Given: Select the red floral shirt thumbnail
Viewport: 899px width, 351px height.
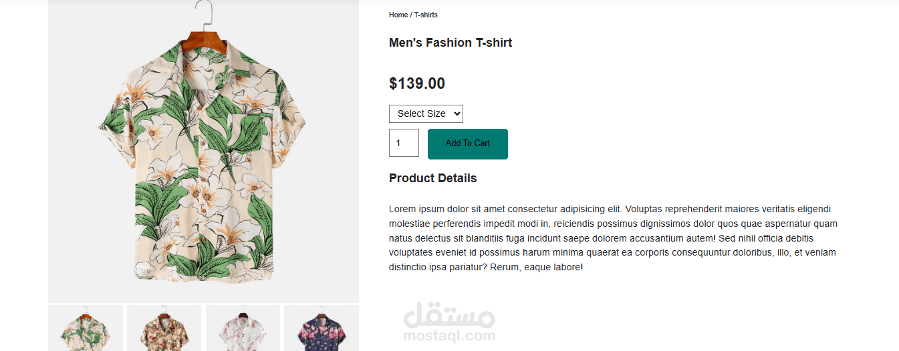Looking at the screenshot, I should 164,328.
